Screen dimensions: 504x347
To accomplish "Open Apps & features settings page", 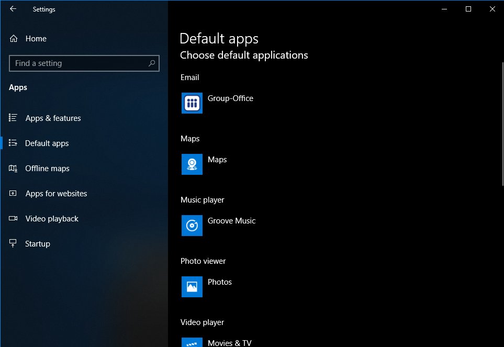I will (53, 118).
